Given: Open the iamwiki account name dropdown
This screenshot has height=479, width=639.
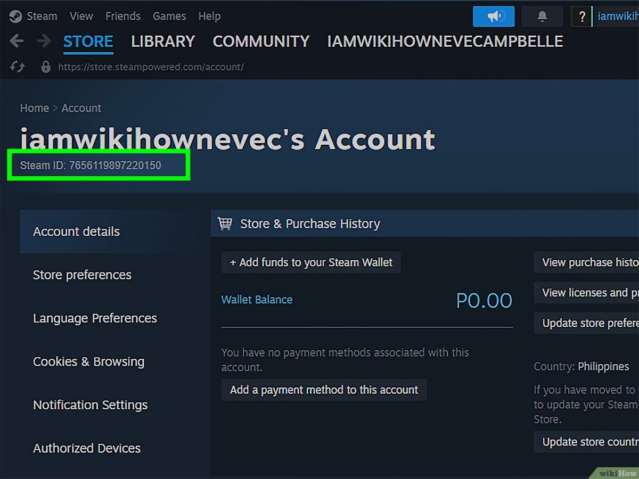Looking at the screenshot, I should click(618, 16).
